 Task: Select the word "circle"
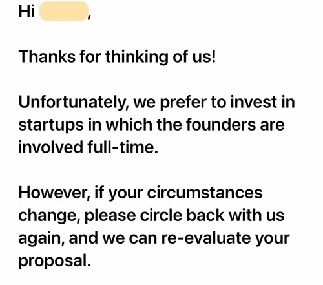point(161,215)
